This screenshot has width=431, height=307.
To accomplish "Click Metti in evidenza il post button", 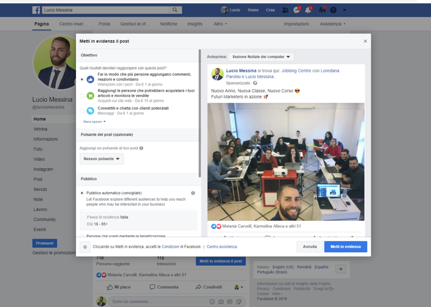I will coord(221,261).
